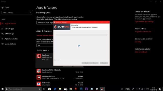Viewport: 163px width, 91px height.
Task: Click Bandicam MPEG-1 Decoder app icon
Action: [39, 71]
